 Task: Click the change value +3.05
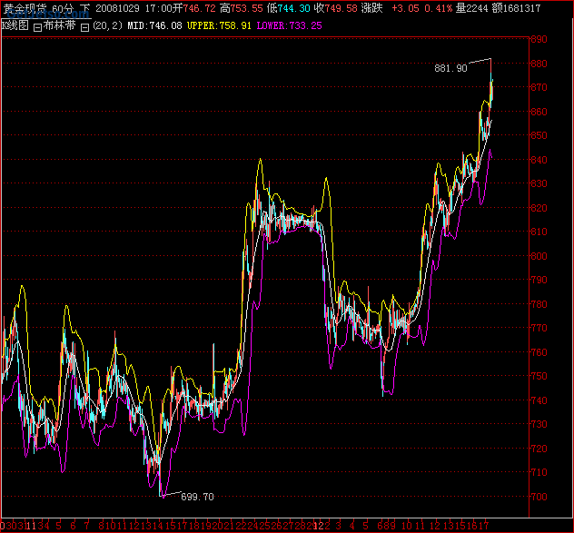coord(405,8)
